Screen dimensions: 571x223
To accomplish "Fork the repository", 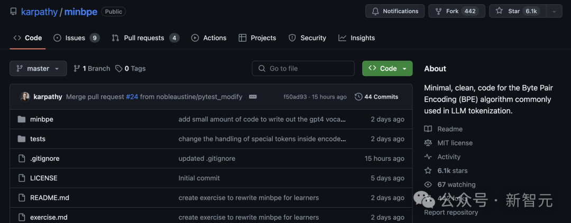I will (x=457, y=11).
